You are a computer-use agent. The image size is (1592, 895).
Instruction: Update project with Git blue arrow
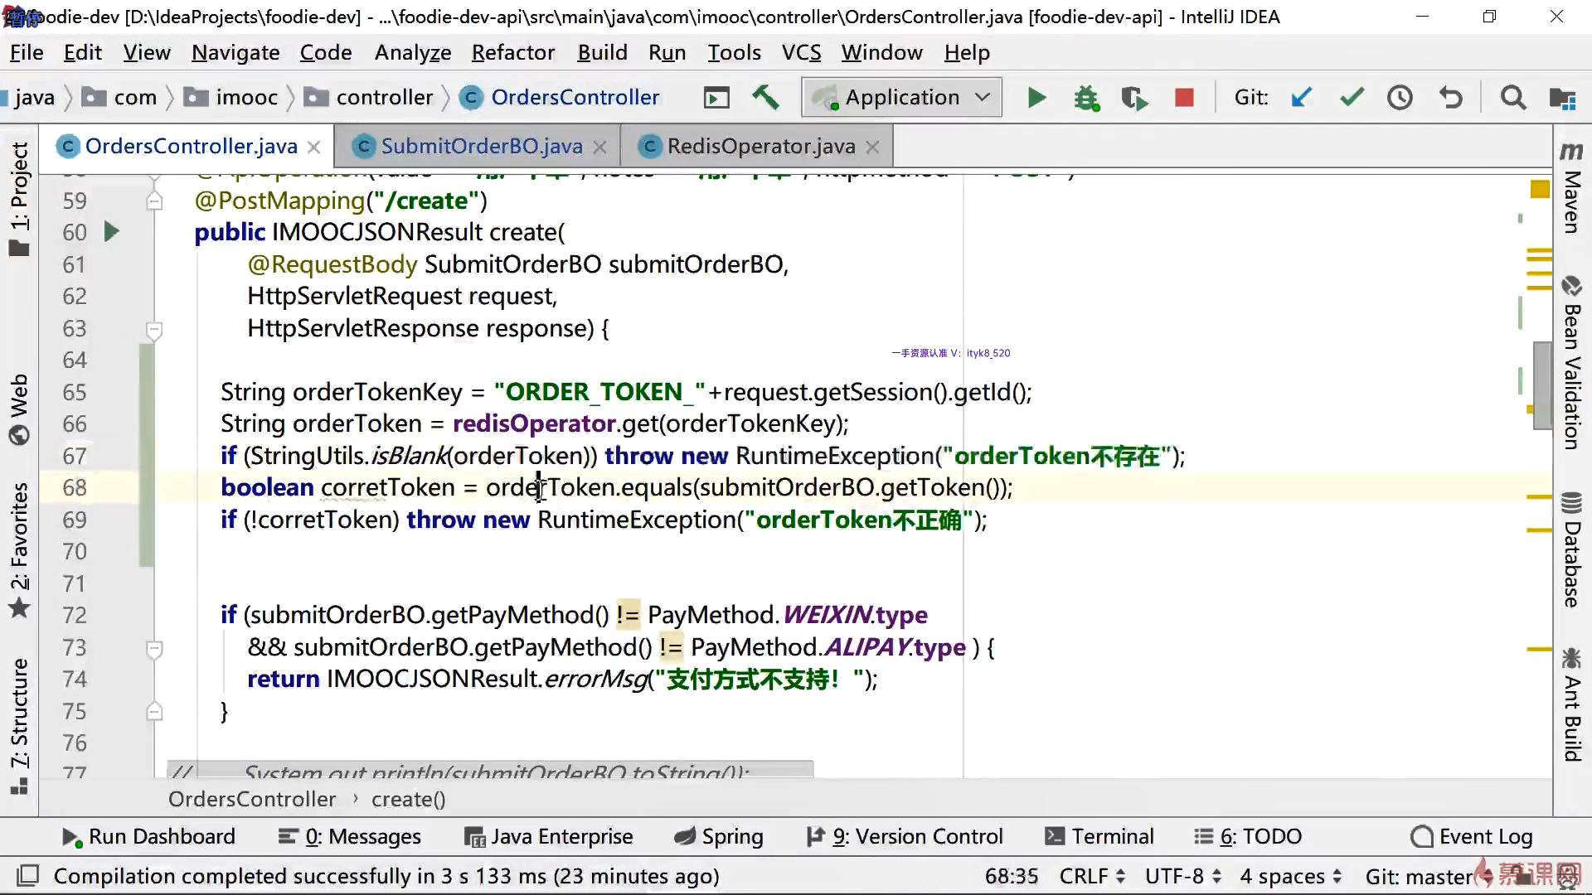pos(1302,98)
